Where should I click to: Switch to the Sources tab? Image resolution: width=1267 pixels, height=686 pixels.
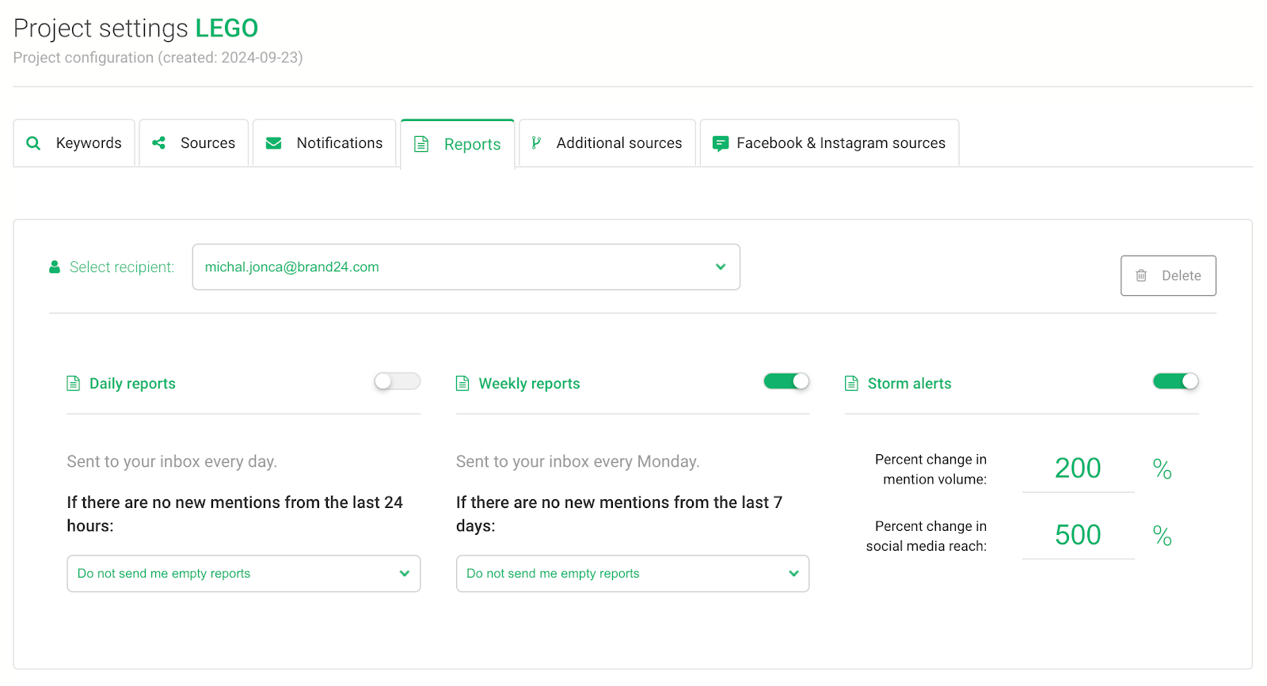pyautogui.click(x=194, y=143)
